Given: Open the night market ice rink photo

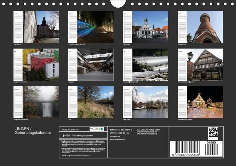Looking at the screenshot, I should 205,102.
